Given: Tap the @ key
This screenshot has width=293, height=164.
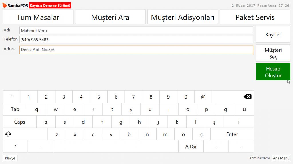Looking at the screenshot, I should 203,97.
